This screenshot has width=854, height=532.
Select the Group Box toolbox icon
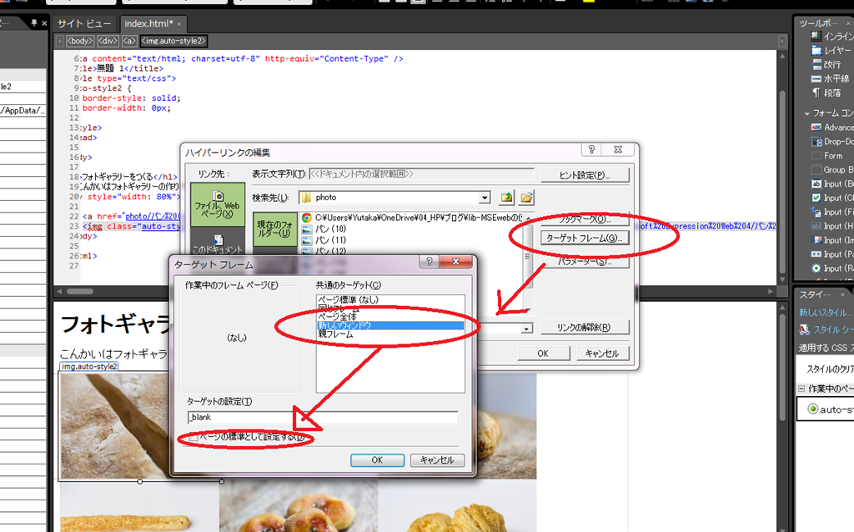(x=816, y=170)
